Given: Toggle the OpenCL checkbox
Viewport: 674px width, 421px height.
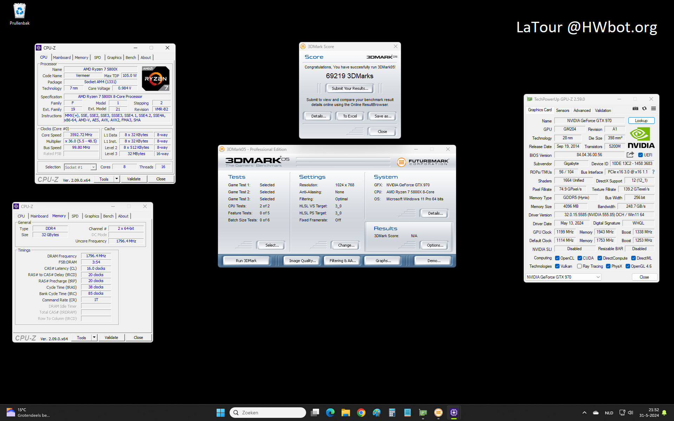Looking at the screenshot, I should pyautogui.click(x=557, y=258).
